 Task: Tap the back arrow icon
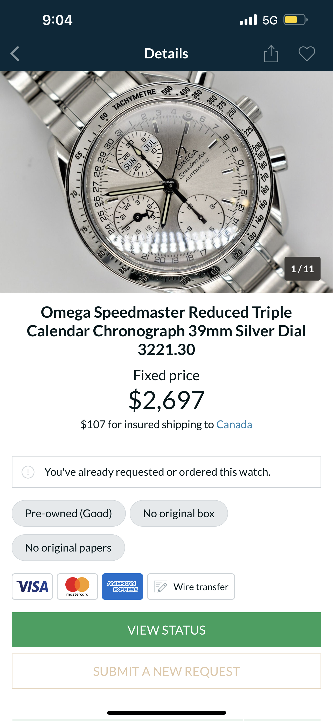coord(15,53)
